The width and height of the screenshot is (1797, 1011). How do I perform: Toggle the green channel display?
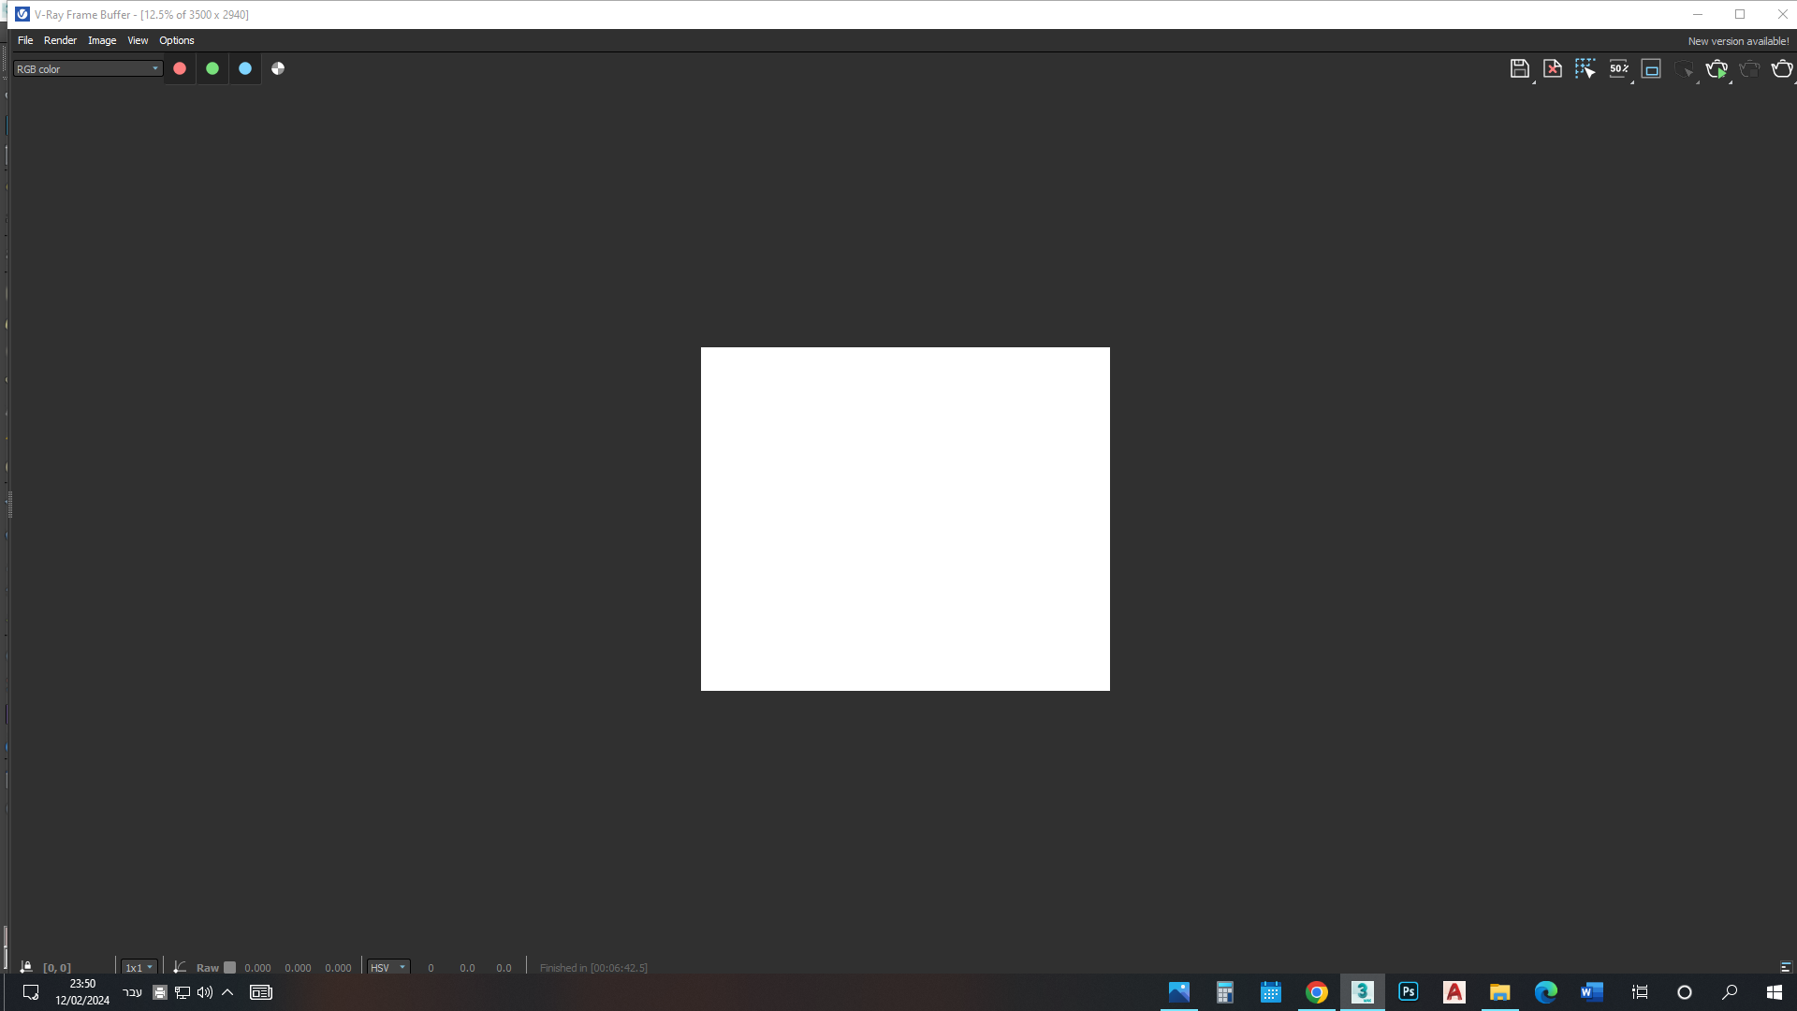[212, 67]
